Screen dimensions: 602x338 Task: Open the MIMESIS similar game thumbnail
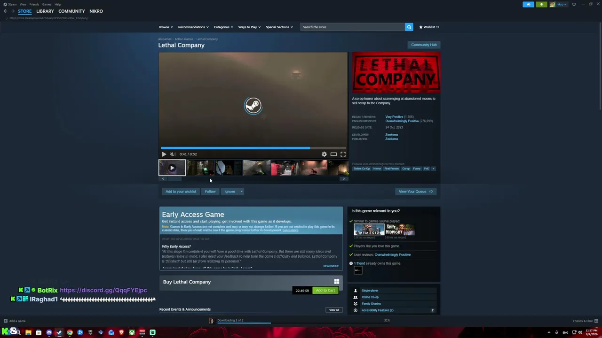click(369, 230)
